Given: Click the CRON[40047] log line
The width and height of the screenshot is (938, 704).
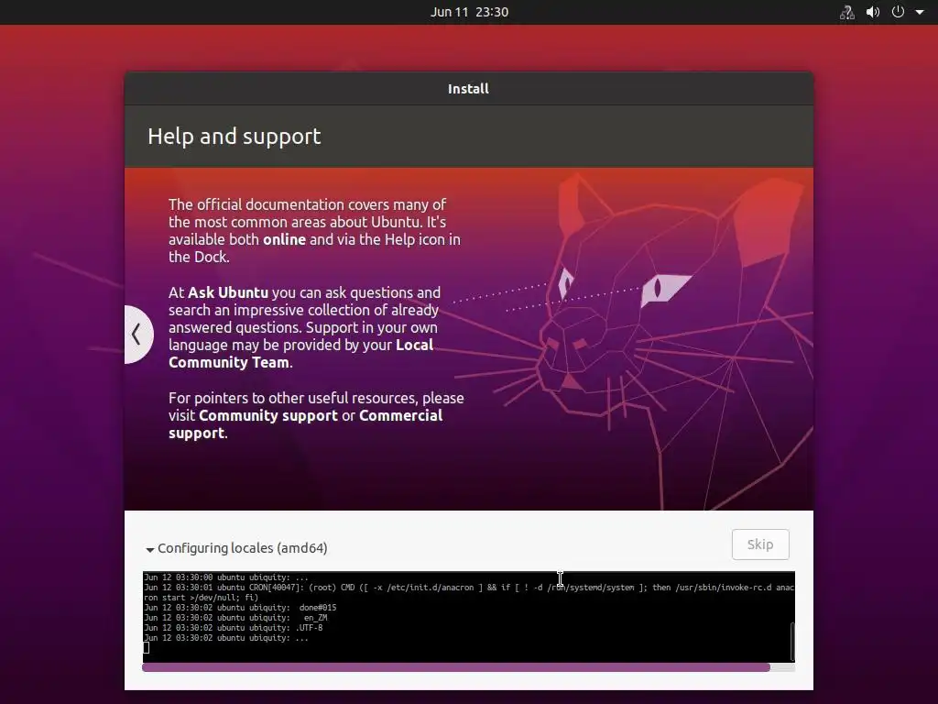Looking at the screenshot, I should 469,593.
